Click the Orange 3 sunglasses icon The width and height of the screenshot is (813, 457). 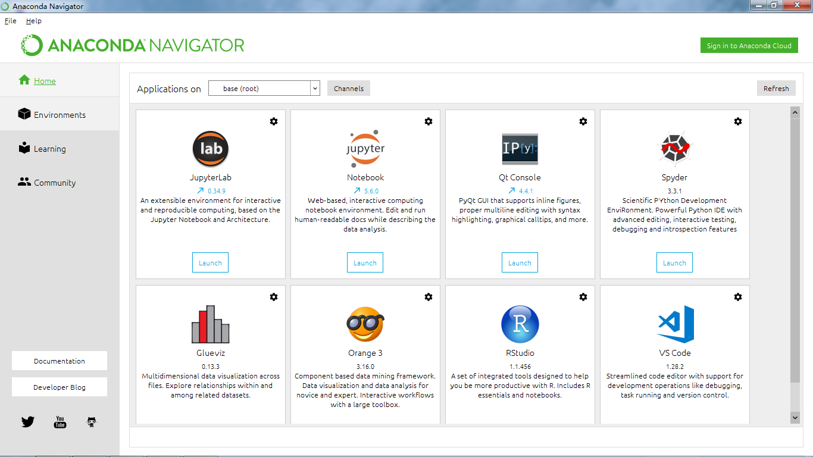tap(365, 324)
